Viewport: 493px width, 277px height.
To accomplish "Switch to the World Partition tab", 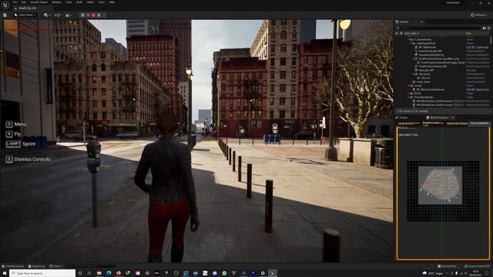I will pyautogui.click(x=439, y=118).
